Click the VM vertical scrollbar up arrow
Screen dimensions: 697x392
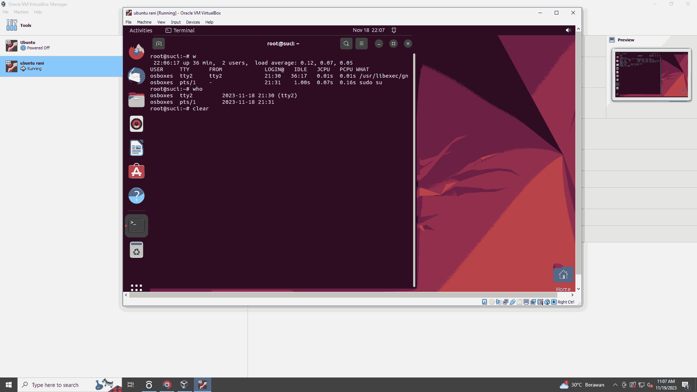tap(578, 29)
